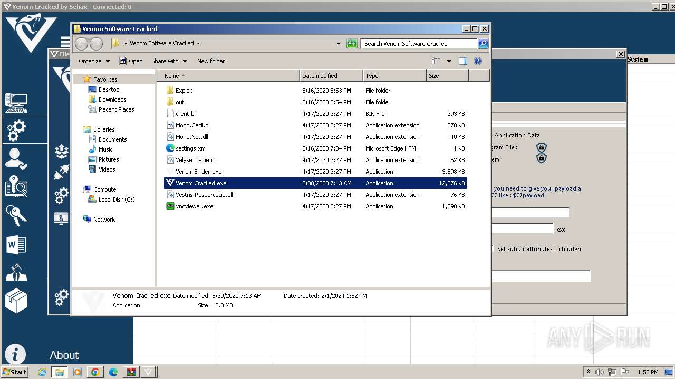This screenshot has height=379, width=675.
Task: Click the search magnifier button in Explorer
Action: pyautogui.click(x=483, y=44)
